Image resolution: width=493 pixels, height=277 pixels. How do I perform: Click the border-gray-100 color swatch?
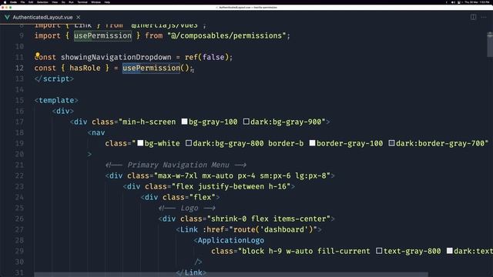[312, 143]
